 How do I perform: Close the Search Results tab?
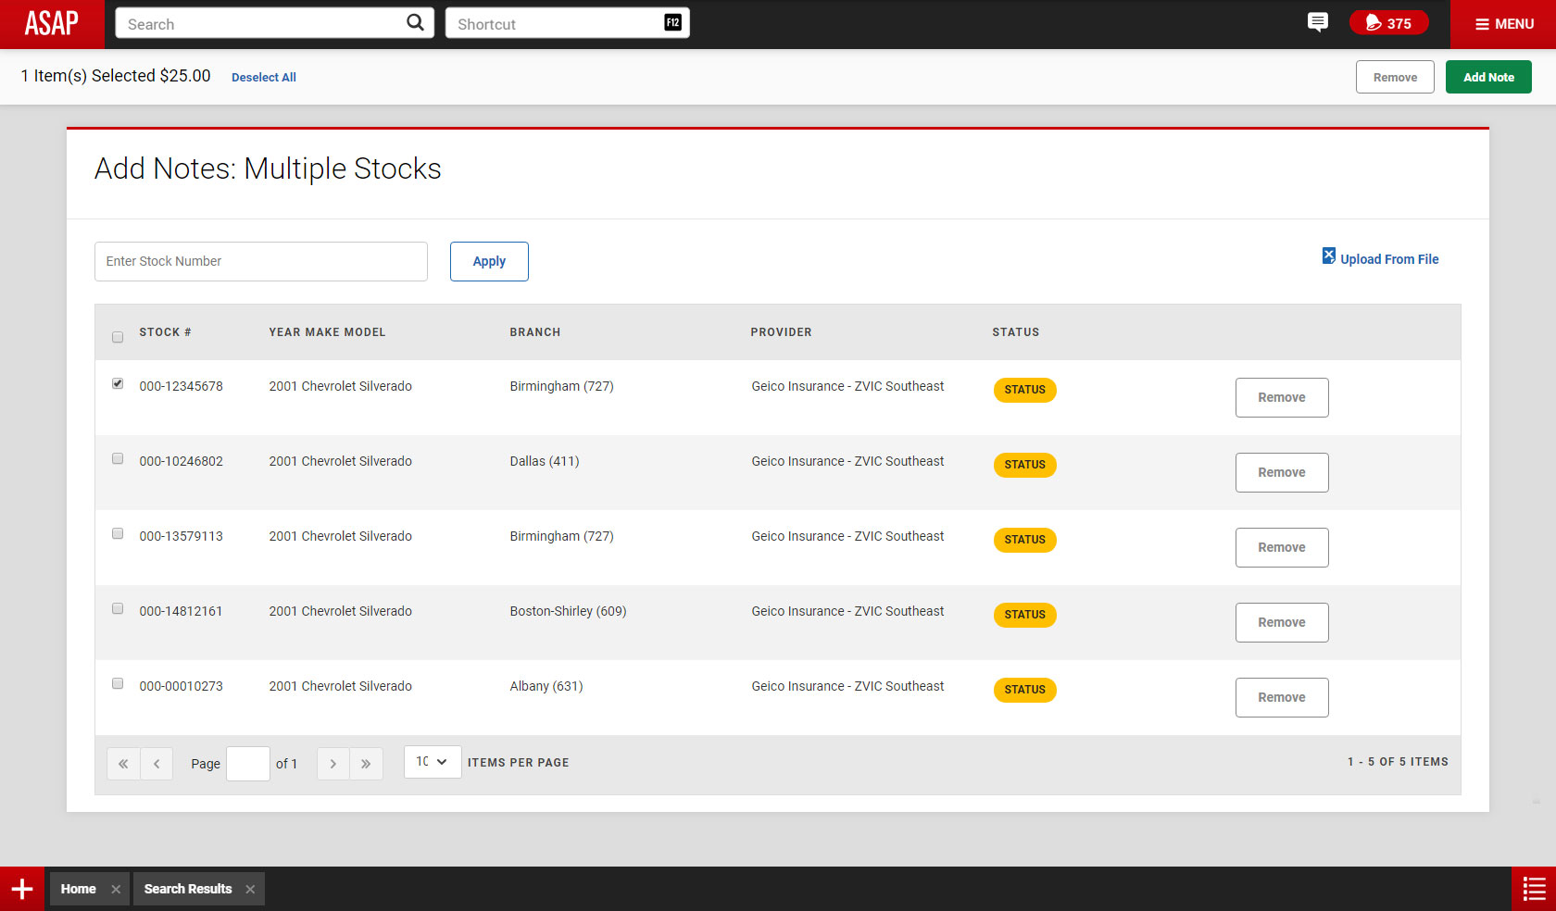tap(250, 889)
